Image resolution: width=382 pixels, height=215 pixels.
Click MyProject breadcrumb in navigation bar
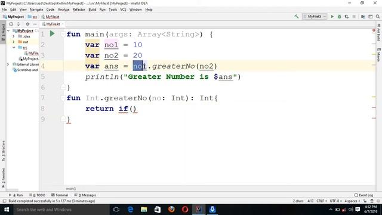[x=13, y=17]
